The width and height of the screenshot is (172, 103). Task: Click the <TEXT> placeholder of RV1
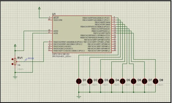pos(20,69)
